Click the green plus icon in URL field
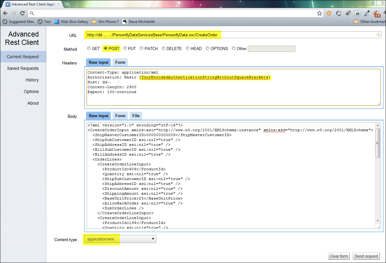The image size is (386, 263). pos(378,35)
